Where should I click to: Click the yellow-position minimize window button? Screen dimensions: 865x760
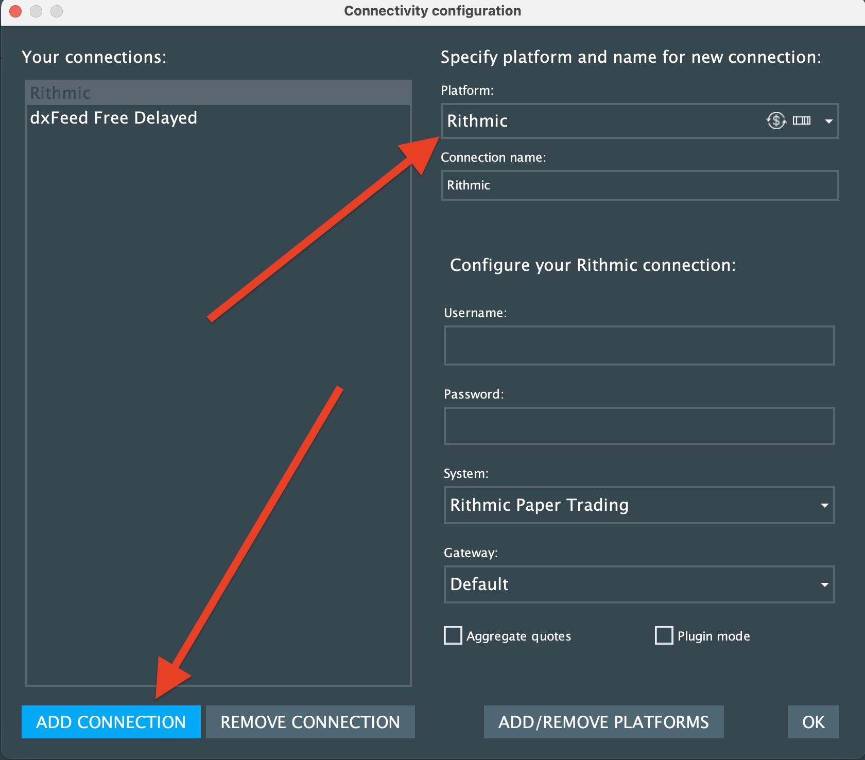point(36,11)
